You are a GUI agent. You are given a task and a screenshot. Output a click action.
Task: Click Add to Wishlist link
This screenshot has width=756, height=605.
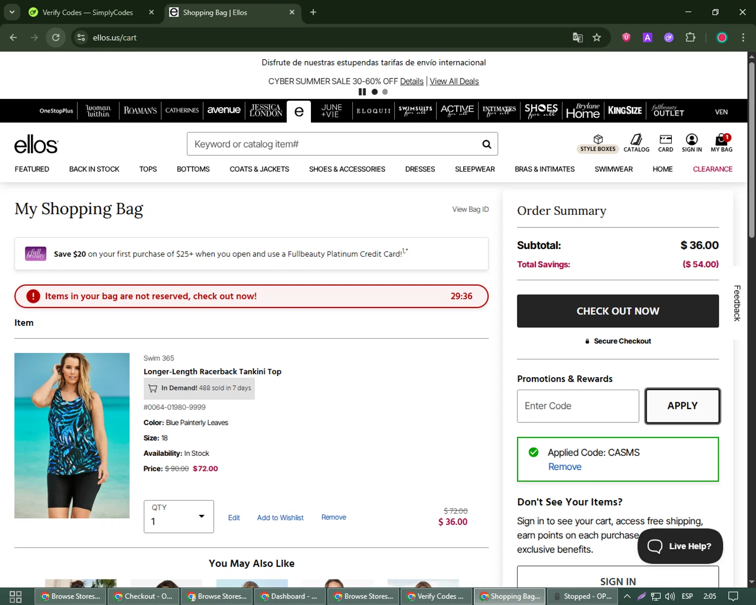(280, 518)
